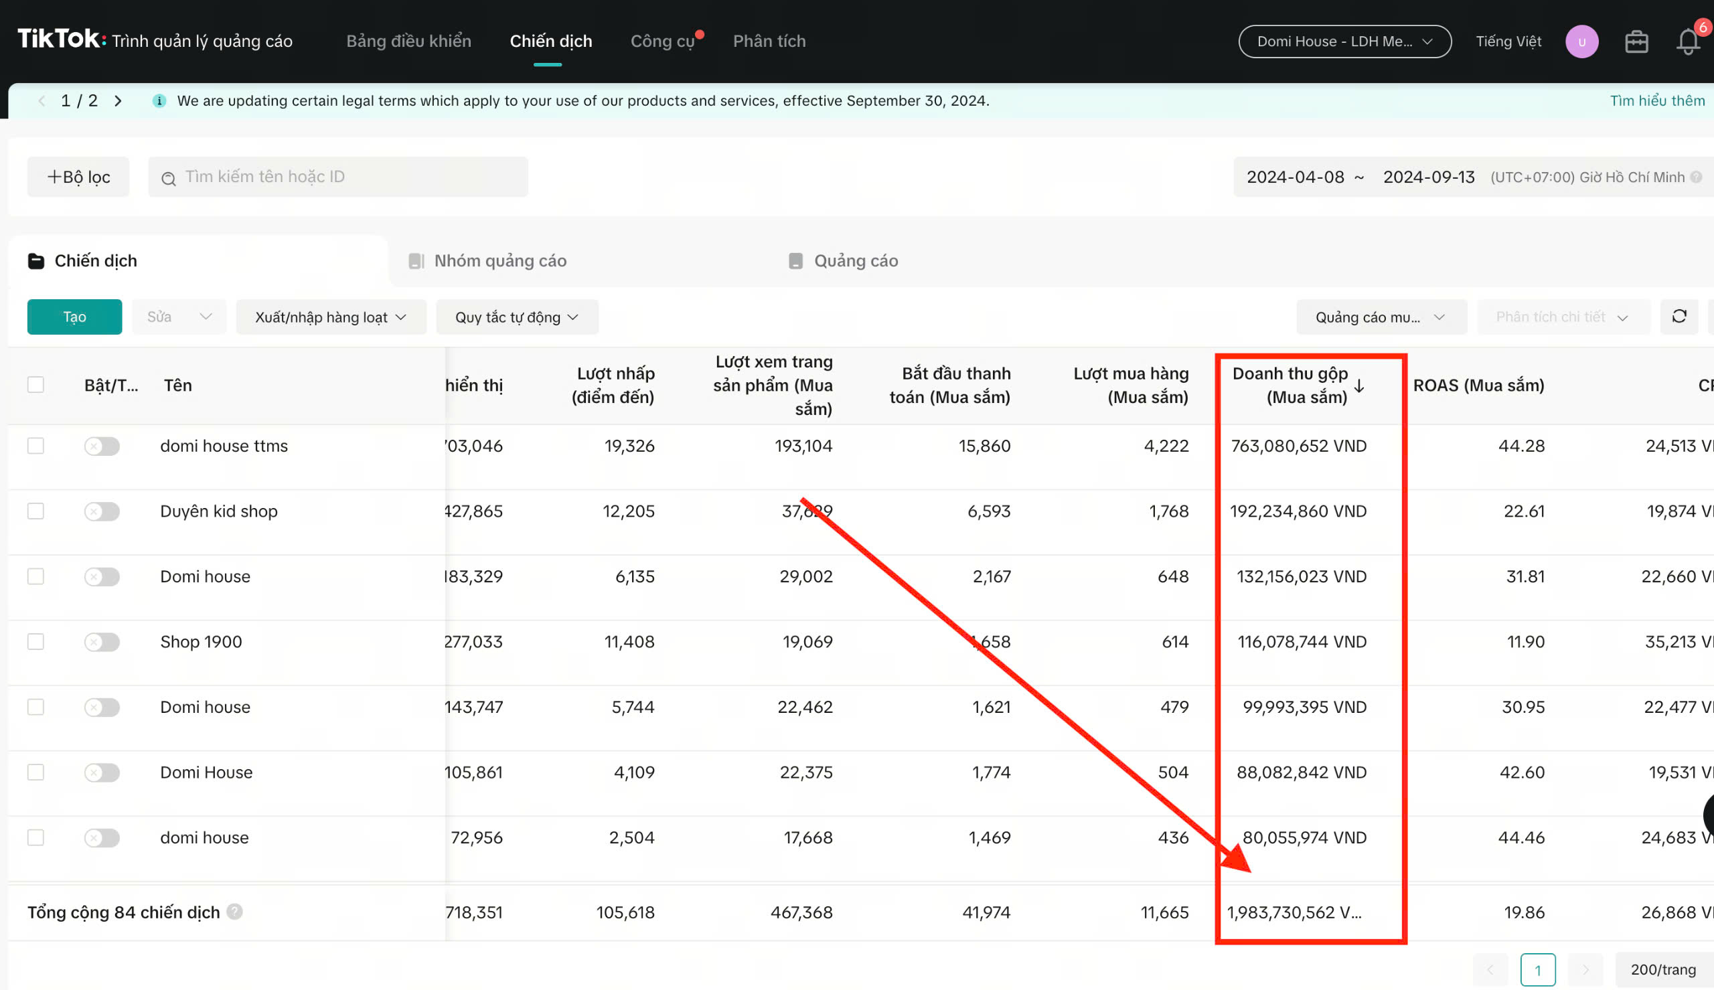
Task: Switch to Quảng cáo tab
Action: tap(843, 260)
